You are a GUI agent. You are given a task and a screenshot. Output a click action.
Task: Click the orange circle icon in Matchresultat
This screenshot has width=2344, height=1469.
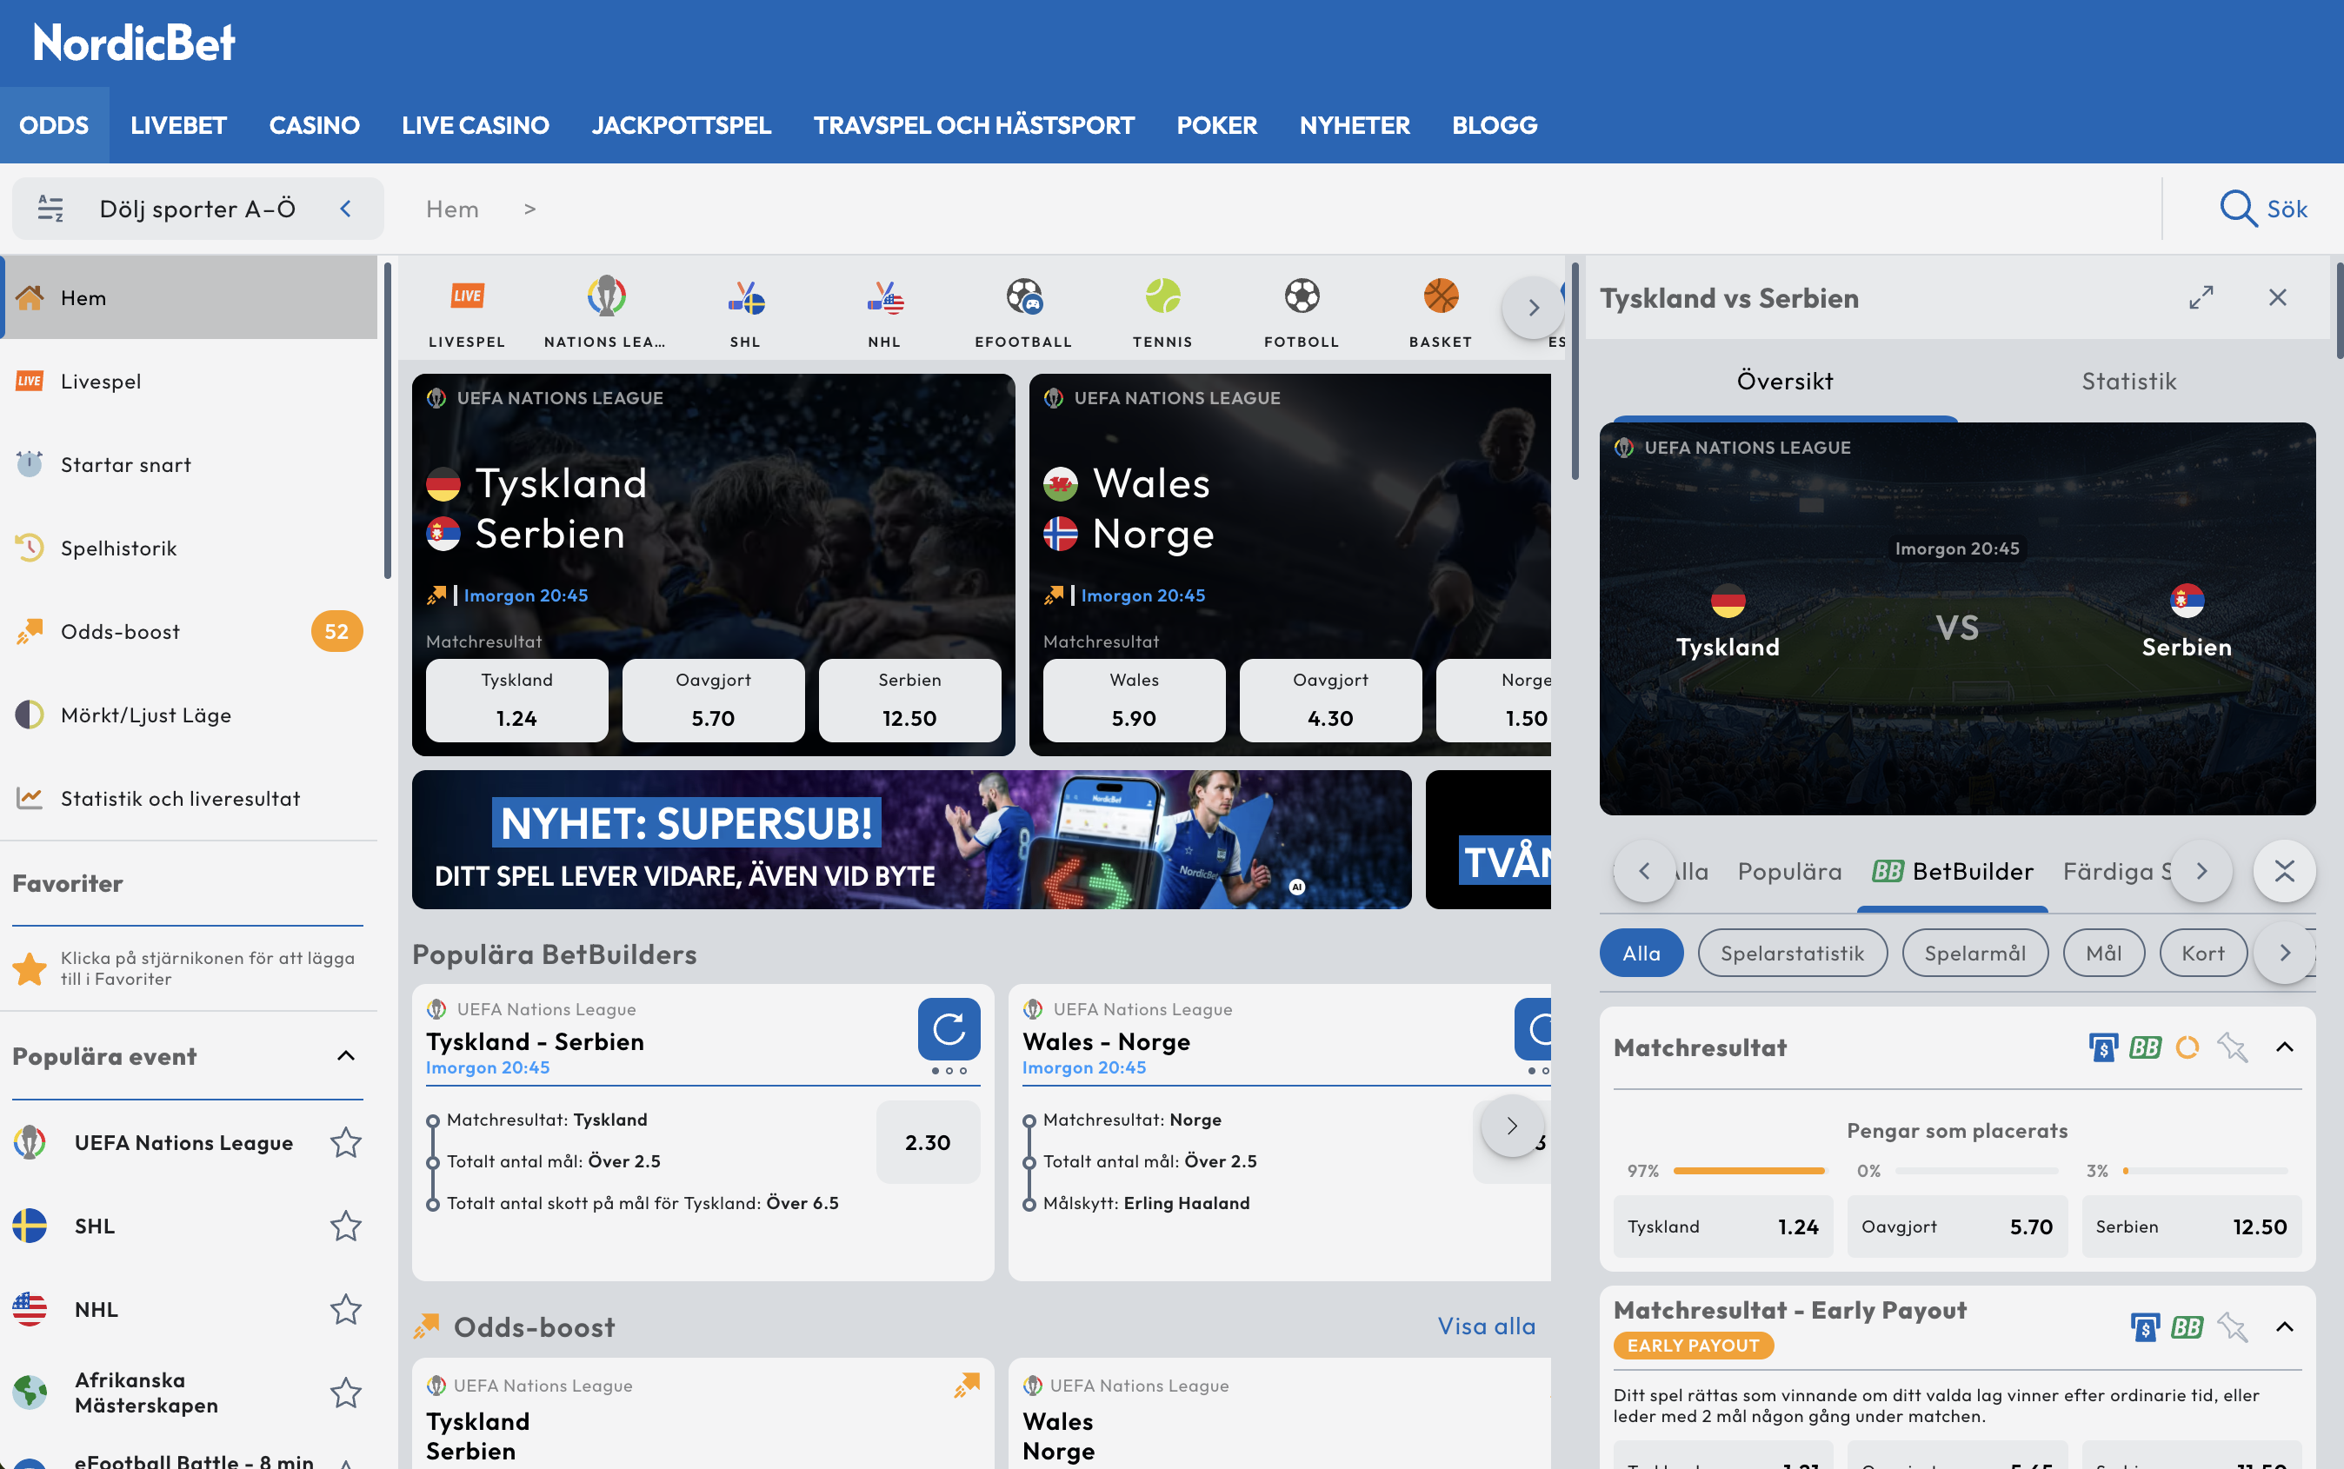2188,1047
